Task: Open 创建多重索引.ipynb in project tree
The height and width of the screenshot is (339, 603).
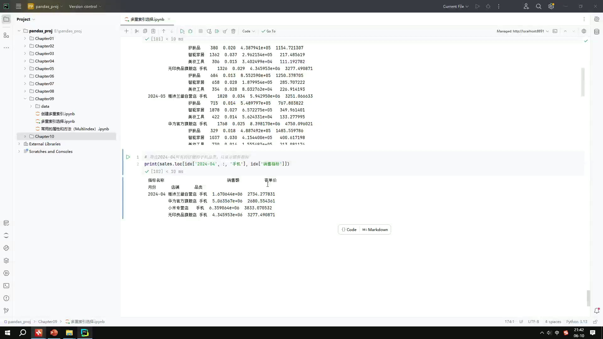Action: (x=58, y=114)
